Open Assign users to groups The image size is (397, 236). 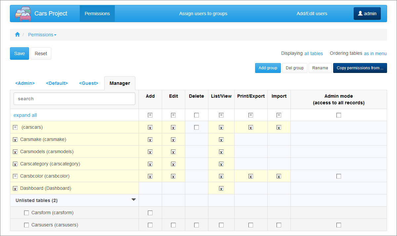pos(203,14)
